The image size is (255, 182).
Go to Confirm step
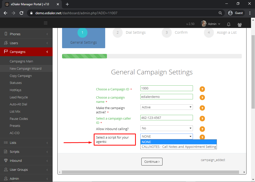pos(175,33)
